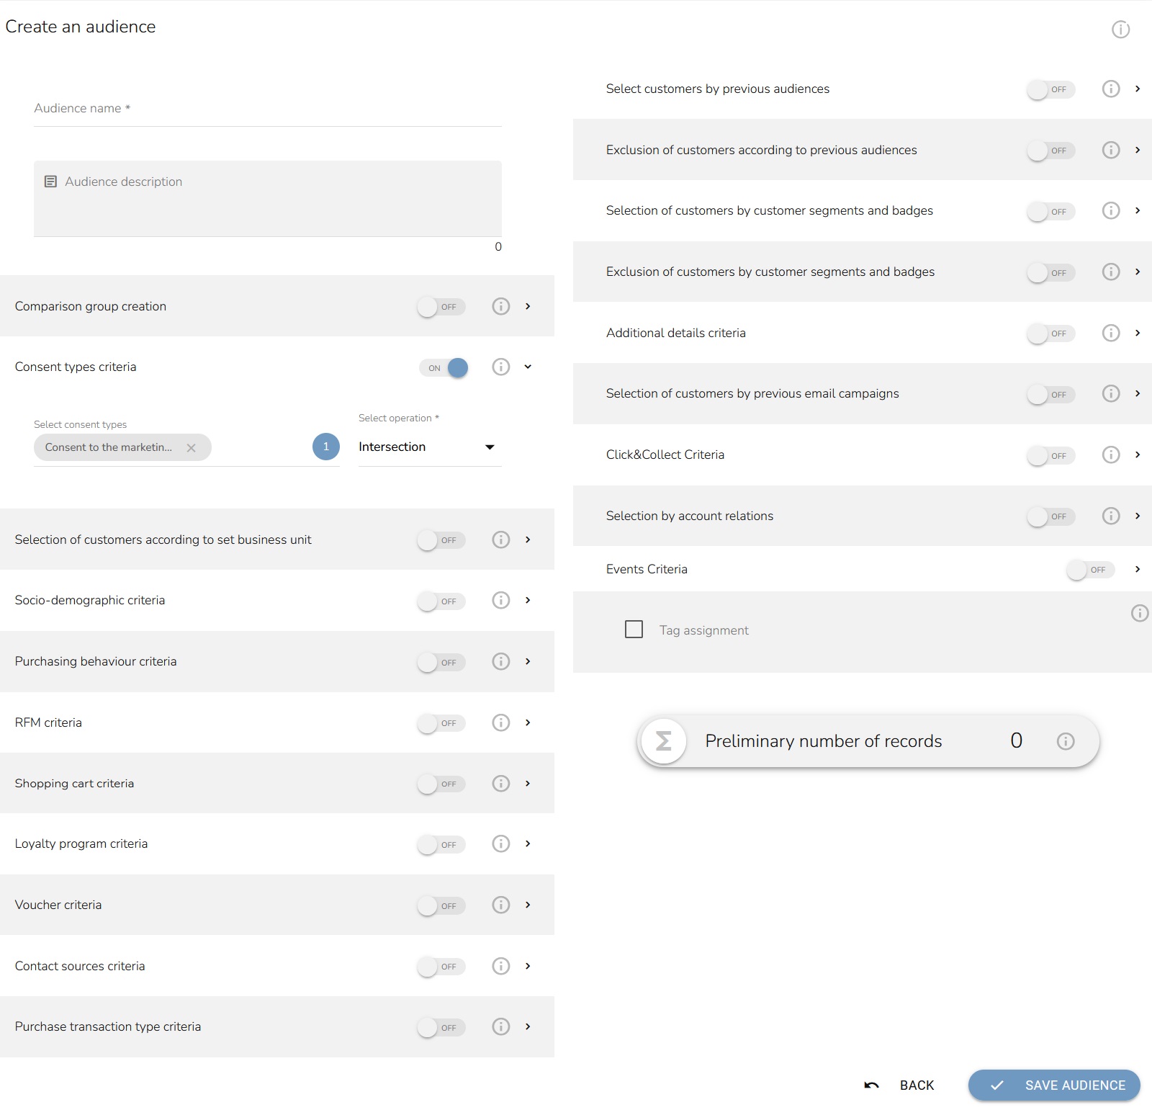Turn on the Events Criteria switch
Viewport: 1152px width, 1115px height.
click(x=1090, y=570)
